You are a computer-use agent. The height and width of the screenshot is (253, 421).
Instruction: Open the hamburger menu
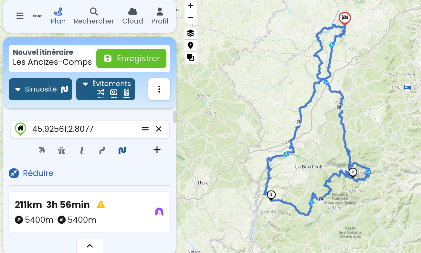(x=20, y=16)
